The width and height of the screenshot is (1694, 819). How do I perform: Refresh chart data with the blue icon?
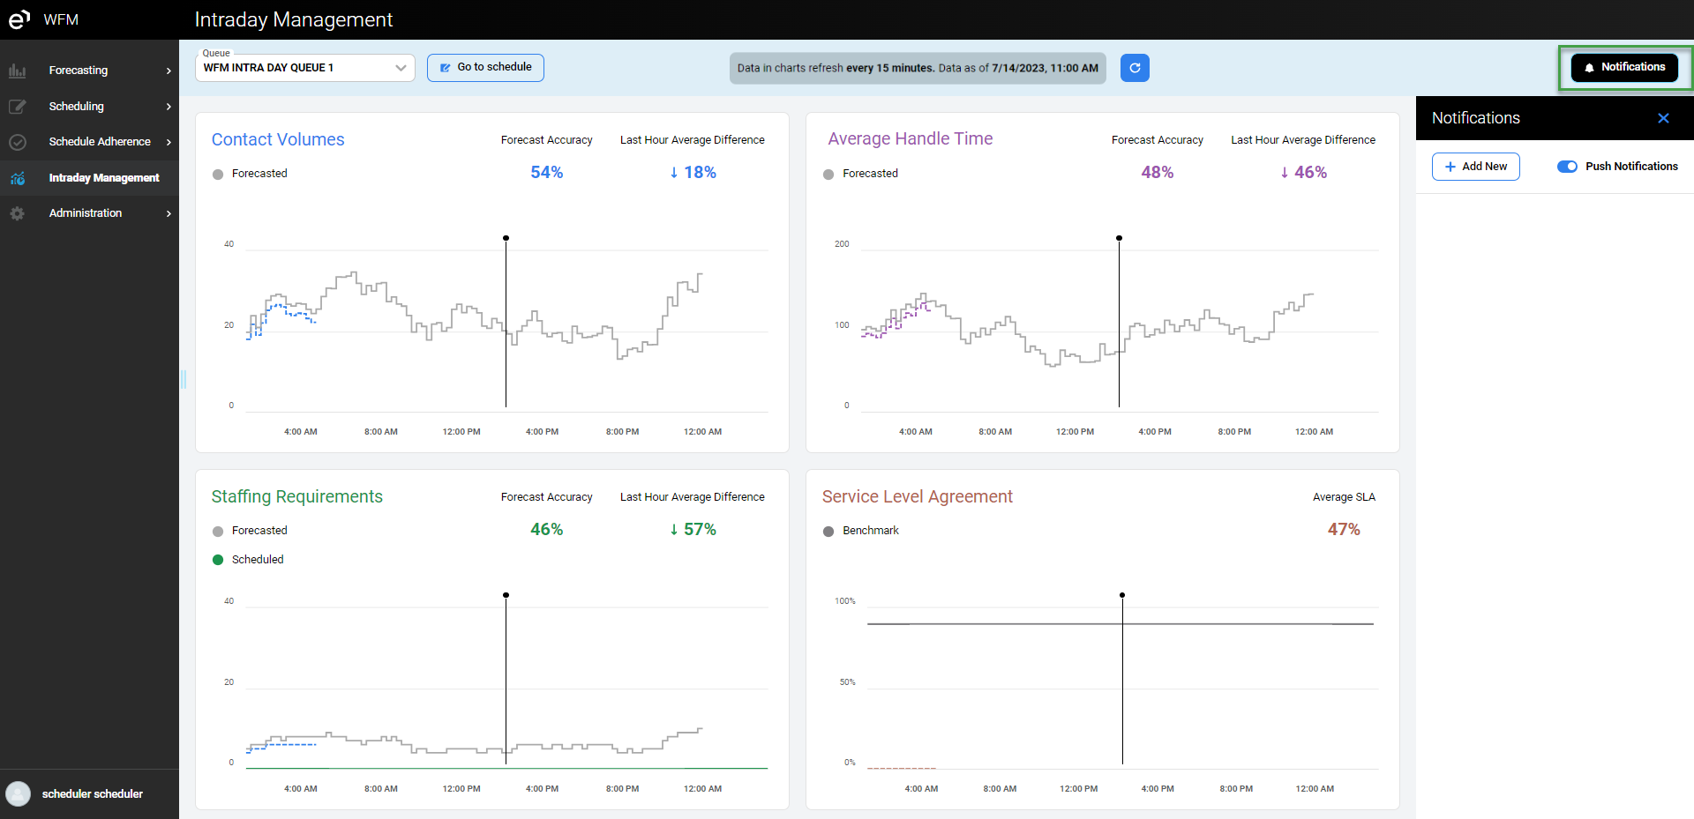[x=1135, y=68]
